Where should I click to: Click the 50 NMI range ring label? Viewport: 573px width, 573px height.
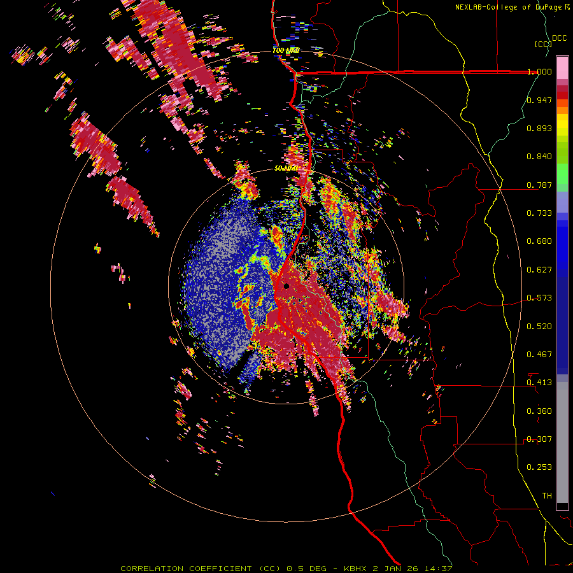(286, 169)
